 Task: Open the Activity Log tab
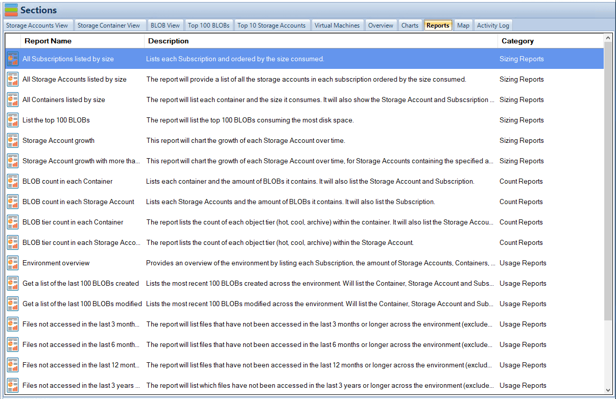coord(492,26)
